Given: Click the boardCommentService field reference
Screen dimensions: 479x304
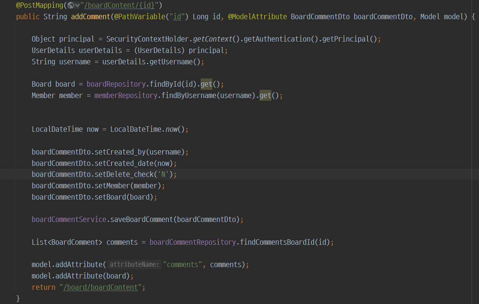Looking at the screenshot, I should [x=69, y=220].
